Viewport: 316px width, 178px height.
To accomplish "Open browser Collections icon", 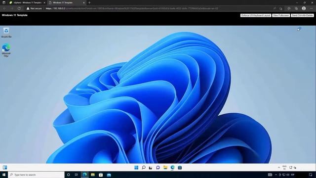I will point(296,8).
